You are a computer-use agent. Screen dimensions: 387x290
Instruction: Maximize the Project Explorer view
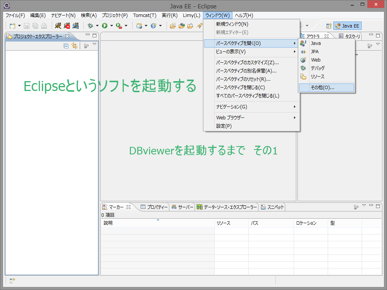coord(94,35)
